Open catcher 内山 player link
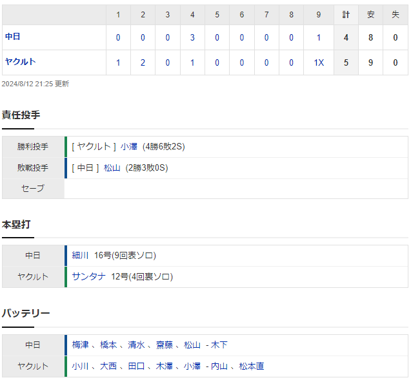The image size is (411, 380). click(219, 366)
